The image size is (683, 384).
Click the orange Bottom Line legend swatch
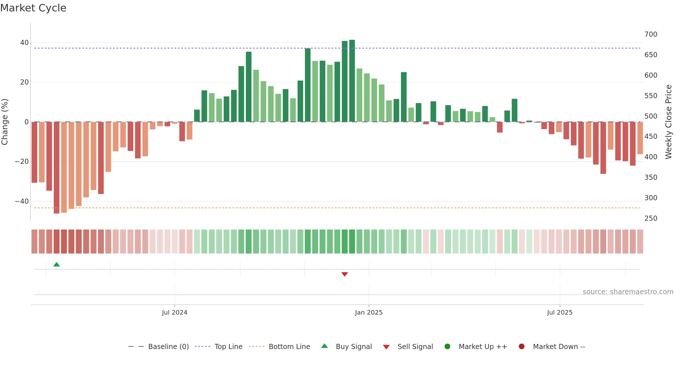click(256, 346)
